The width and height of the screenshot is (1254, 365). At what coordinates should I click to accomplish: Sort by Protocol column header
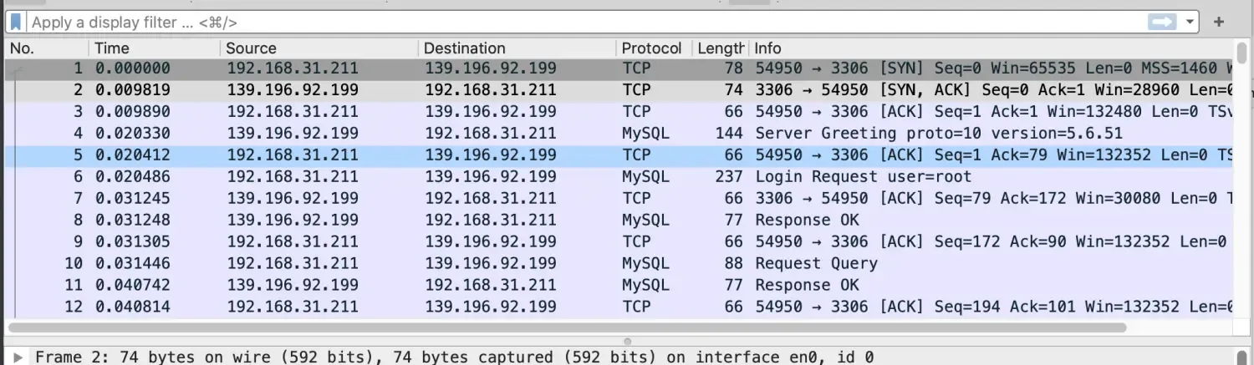[x=651, y=48]
